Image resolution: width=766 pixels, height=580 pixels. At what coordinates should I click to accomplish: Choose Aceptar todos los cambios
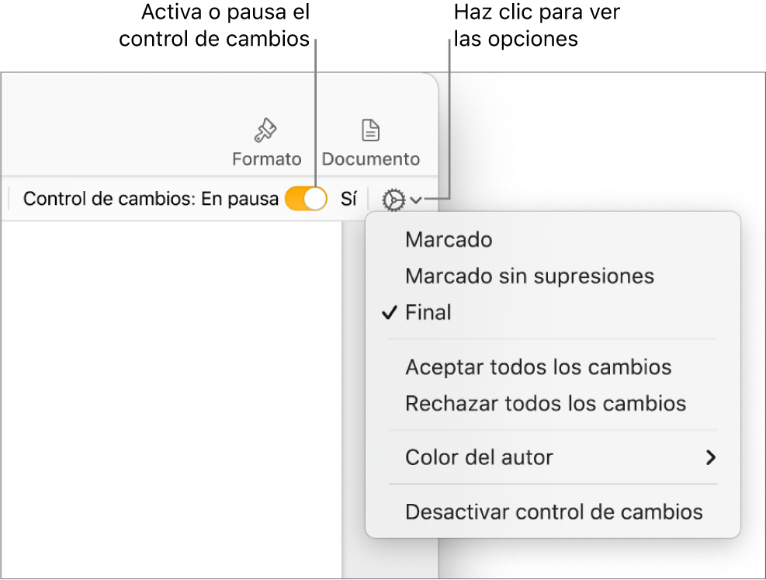[x=538, y=367]
